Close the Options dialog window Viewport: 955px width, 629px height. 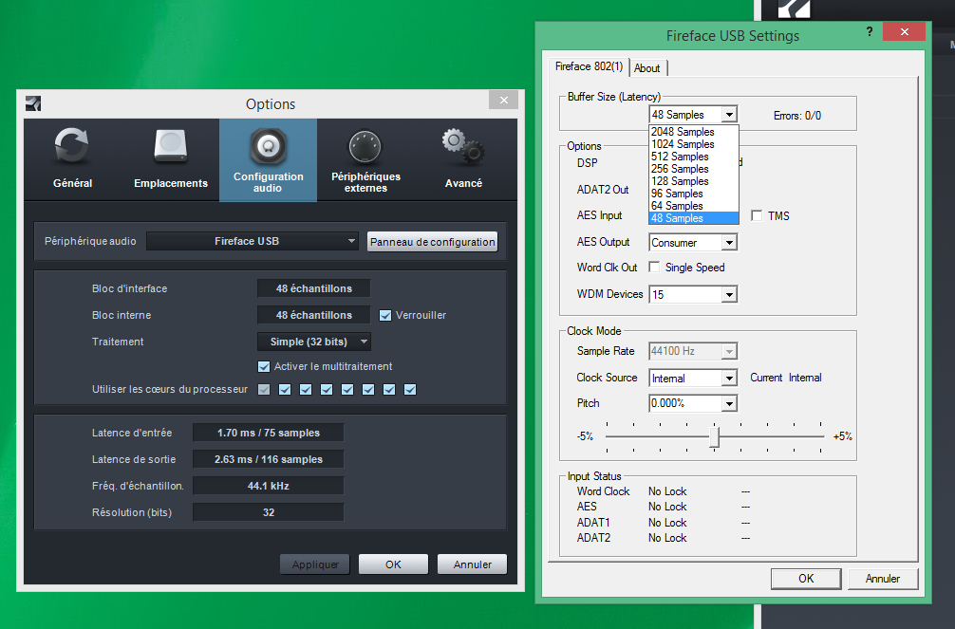[x=504, y=100]
